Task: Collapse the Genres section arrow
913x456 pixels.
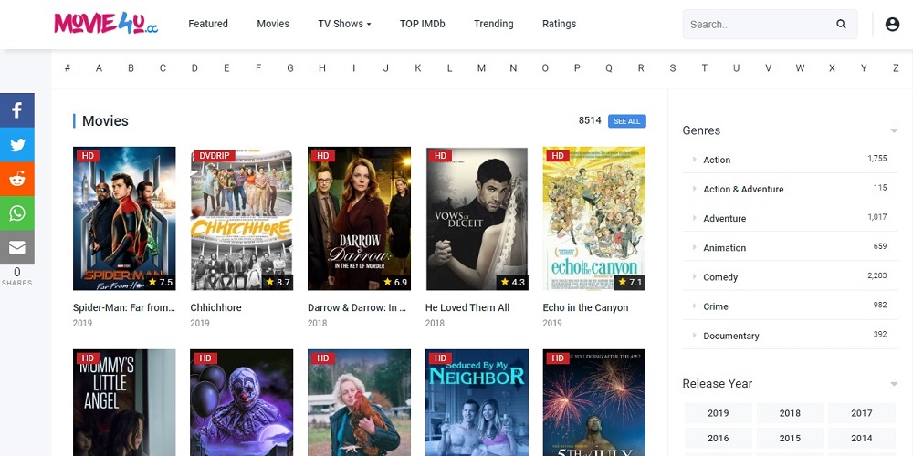Action: pos(894,130)
